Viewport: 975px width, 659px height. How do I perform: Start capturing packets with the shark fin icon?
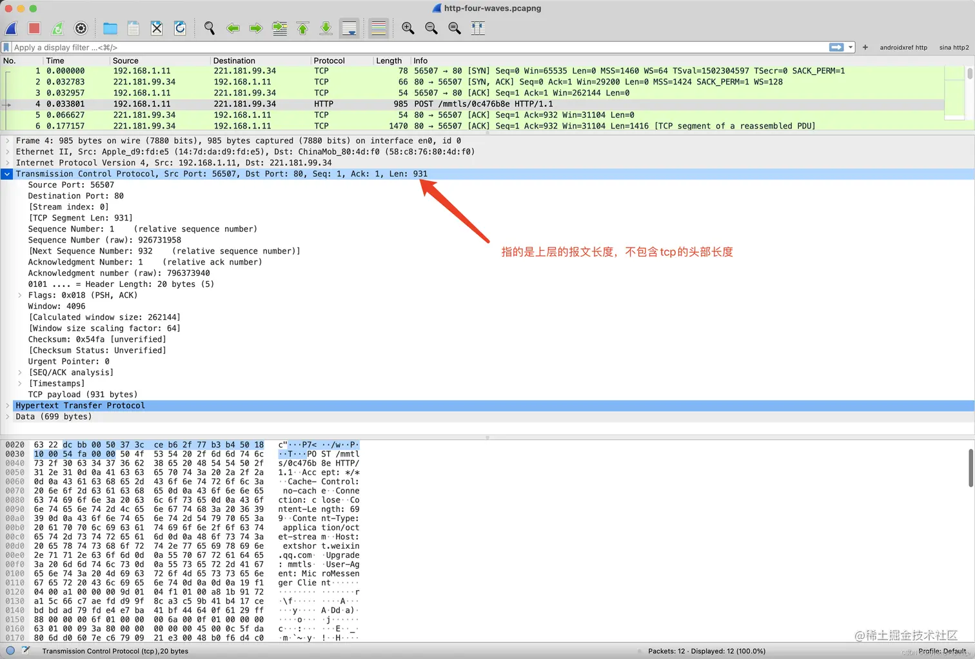(x=11, y=28)
